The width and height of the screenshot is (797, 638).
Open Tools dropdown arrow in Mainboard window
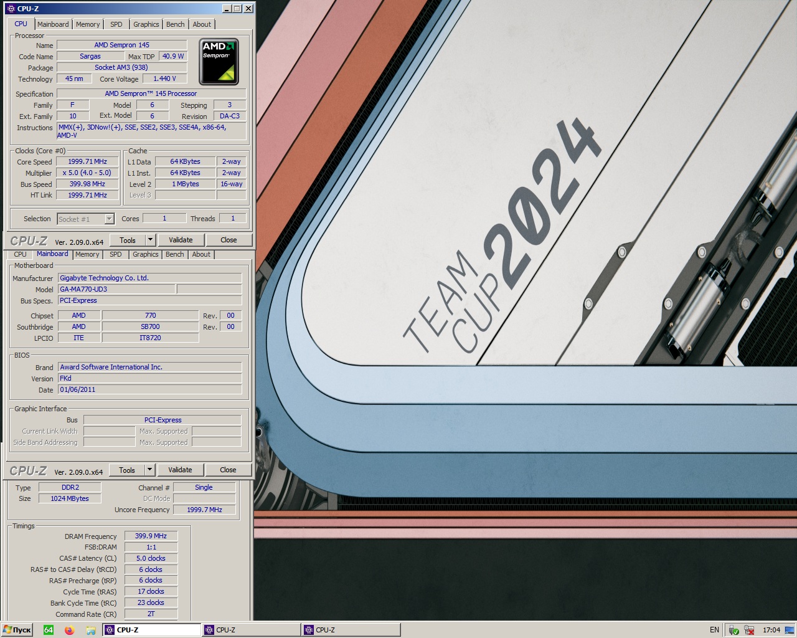tap(149, 470)
